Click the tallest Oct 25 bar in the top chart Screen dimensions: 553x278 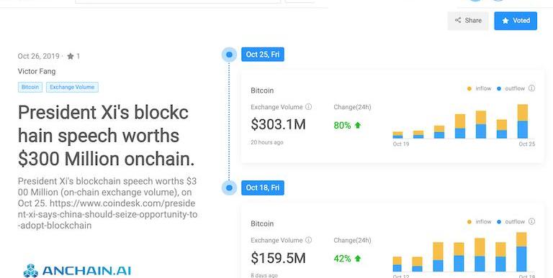(523, 121)
